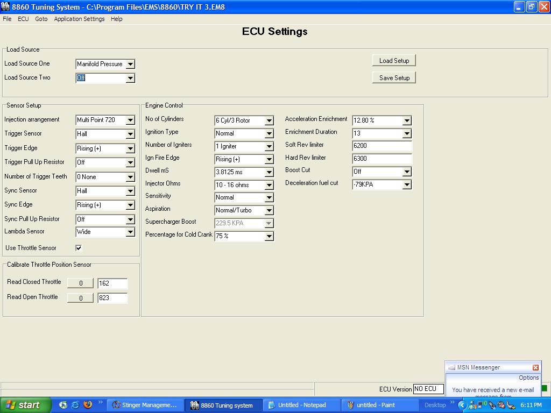The height and width of the screenshot is (413, 551).
Task: Click the Load Setup button
Action: click(394, 61)
